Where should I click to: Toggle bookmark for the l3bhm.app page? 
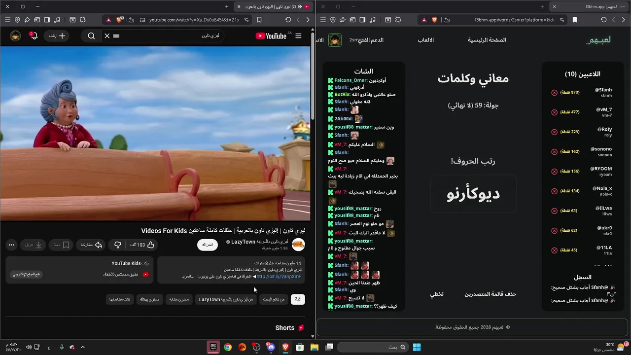pos(575,20)
